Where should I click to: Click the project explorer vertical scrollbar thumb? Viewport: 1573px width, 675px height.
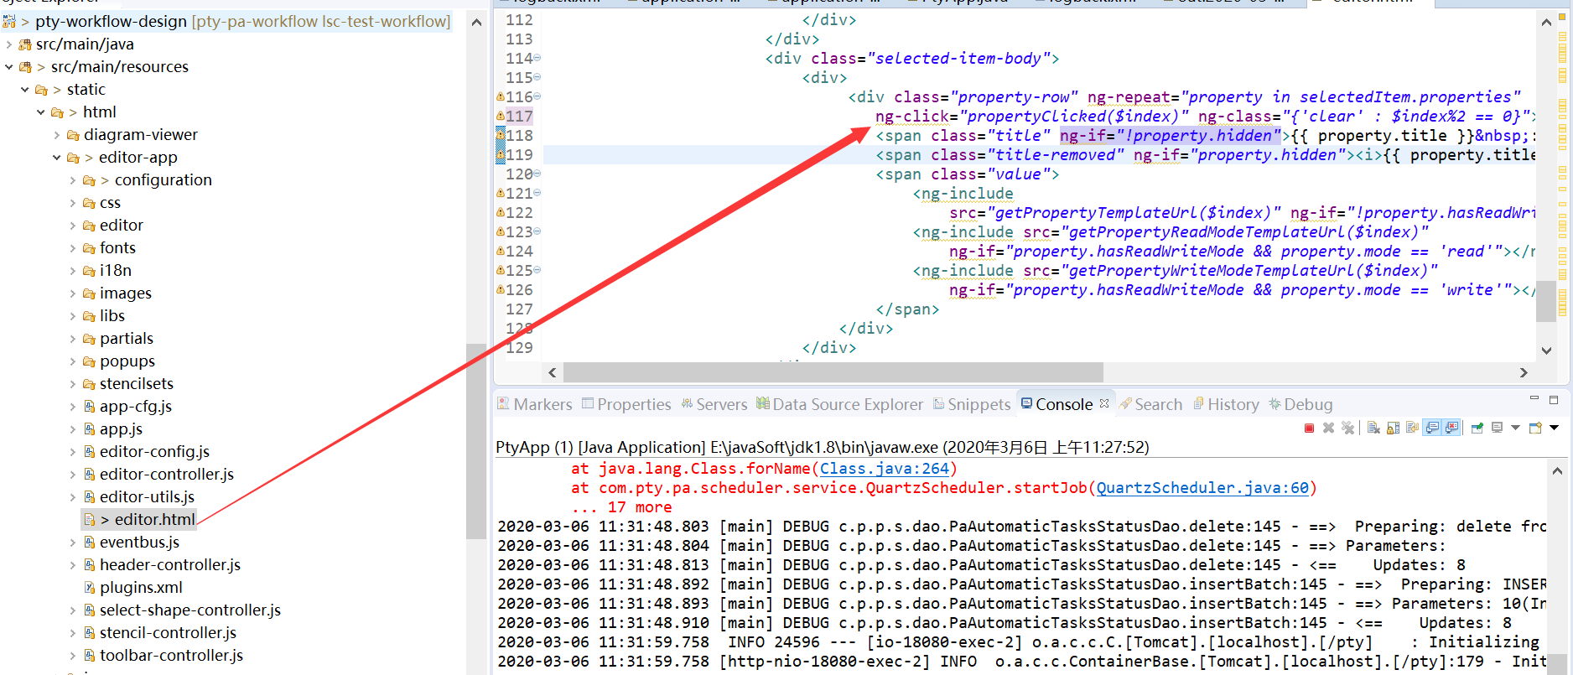pos(475,441)
